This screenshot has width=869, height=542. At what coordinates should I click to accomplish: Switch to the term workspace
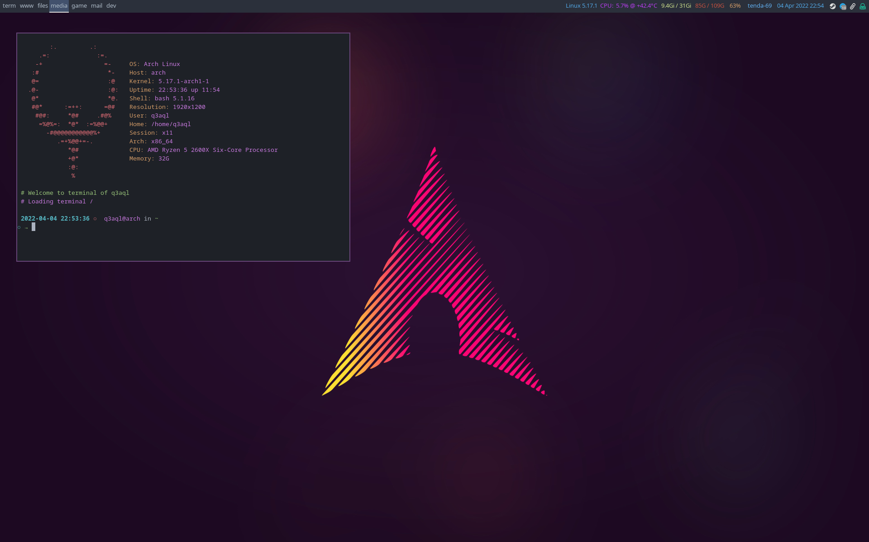pyautogui.click(x=9, y=6)
